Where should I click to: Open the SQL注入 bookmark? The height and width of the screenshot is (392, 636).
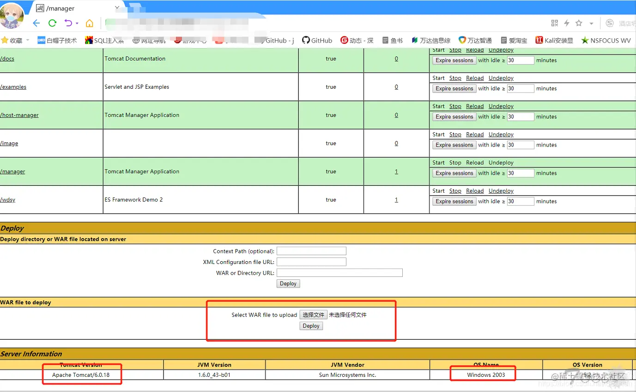[105, 40]
